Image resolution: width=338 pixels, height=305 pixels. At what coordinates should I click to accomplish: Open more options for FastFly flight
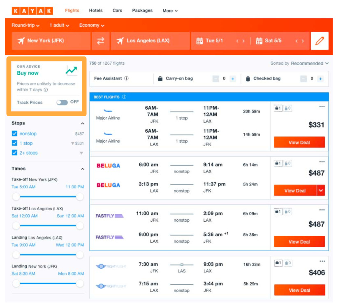click(x=322, y=210)
